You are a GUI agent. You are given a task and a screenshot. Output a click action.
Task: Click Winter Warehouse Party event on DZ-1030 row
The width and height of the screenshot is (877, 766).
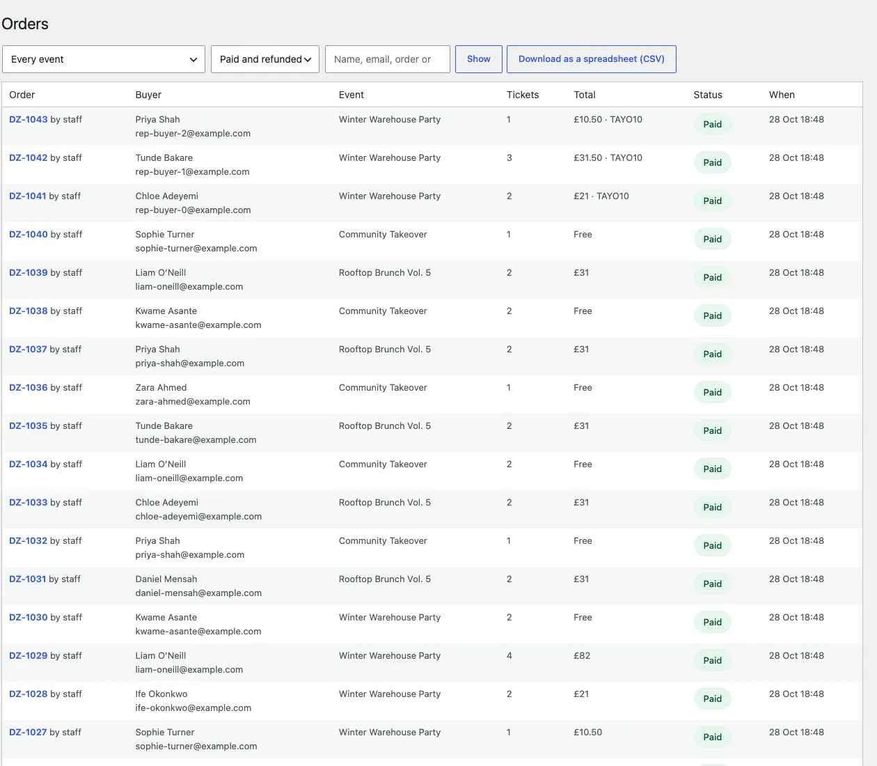coord(390,618)
